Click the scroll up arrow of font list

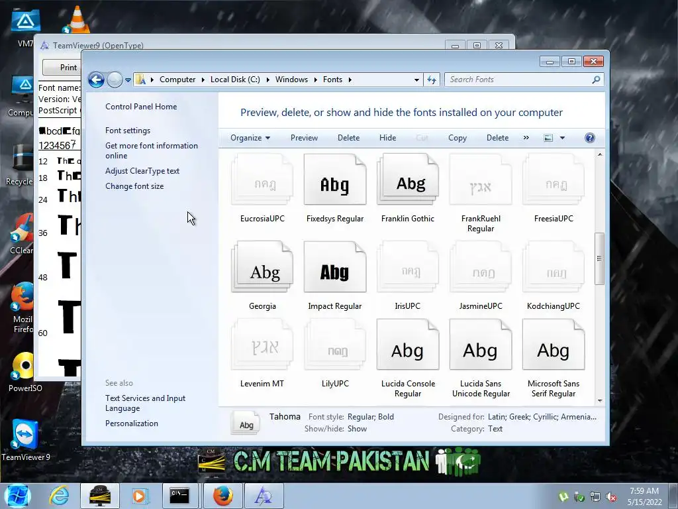tap(599, 154)
